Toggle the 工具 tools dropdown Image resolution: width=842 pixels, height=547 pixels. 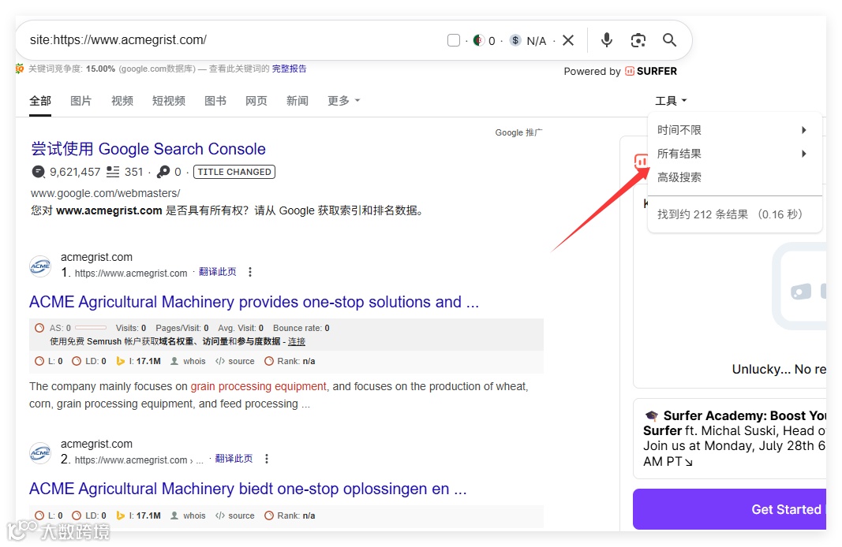click(x=671, y=101)
